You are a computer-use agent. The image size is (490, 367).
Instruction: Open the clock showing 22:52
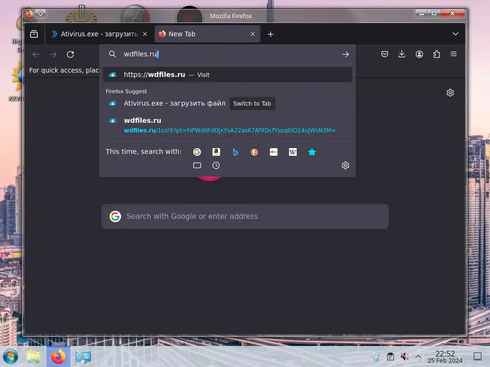[445, 356]
